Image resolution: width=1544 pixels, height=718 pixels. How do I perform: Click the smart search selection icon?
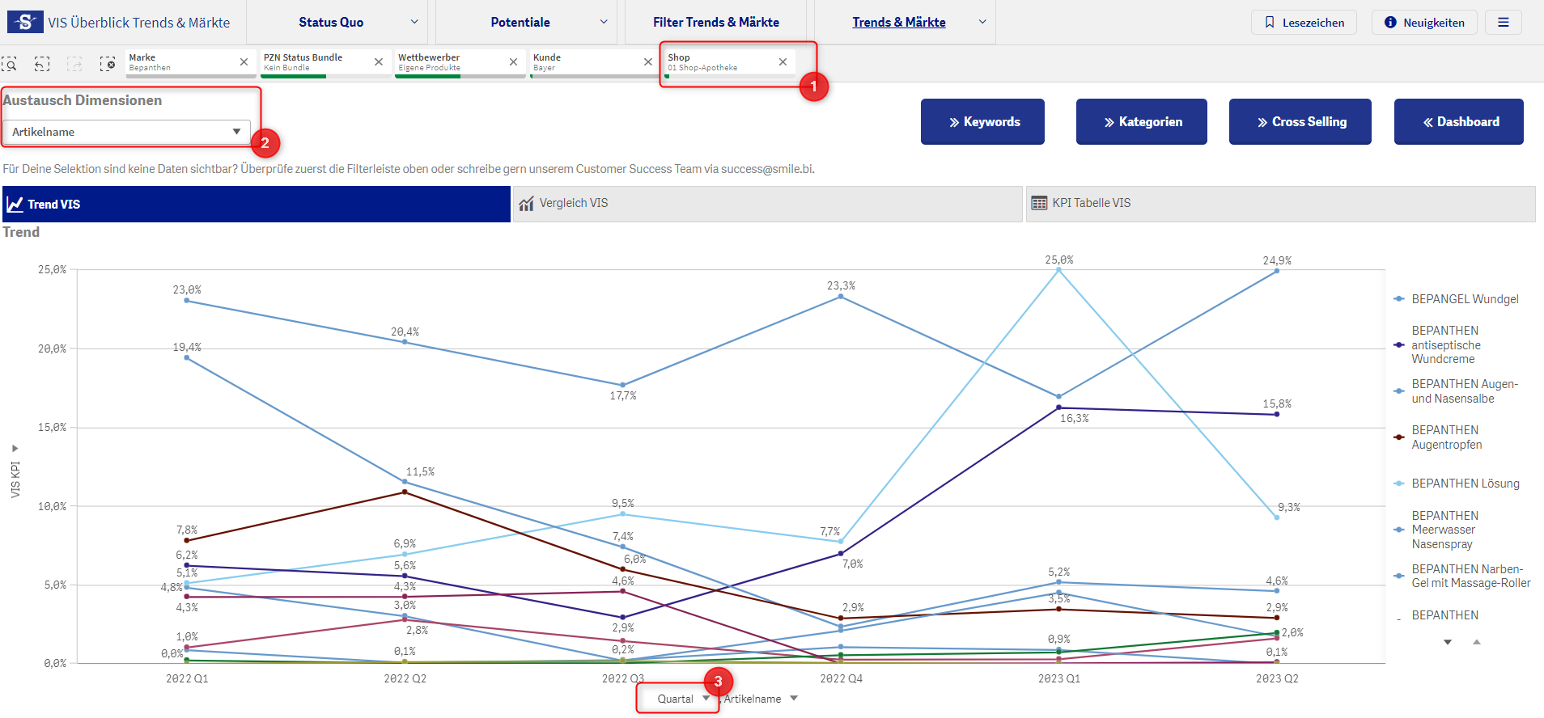(x=10, y=64)
